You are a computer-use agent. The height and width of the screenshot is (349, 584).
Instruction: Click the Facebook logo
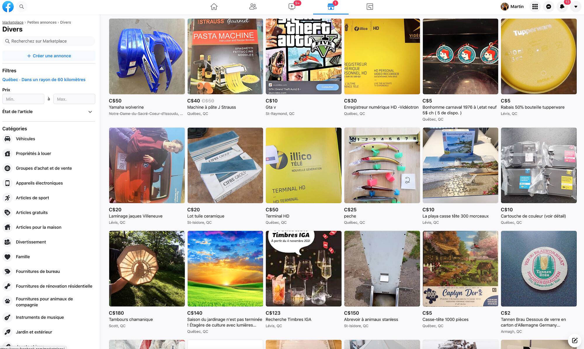coord(8,7)
